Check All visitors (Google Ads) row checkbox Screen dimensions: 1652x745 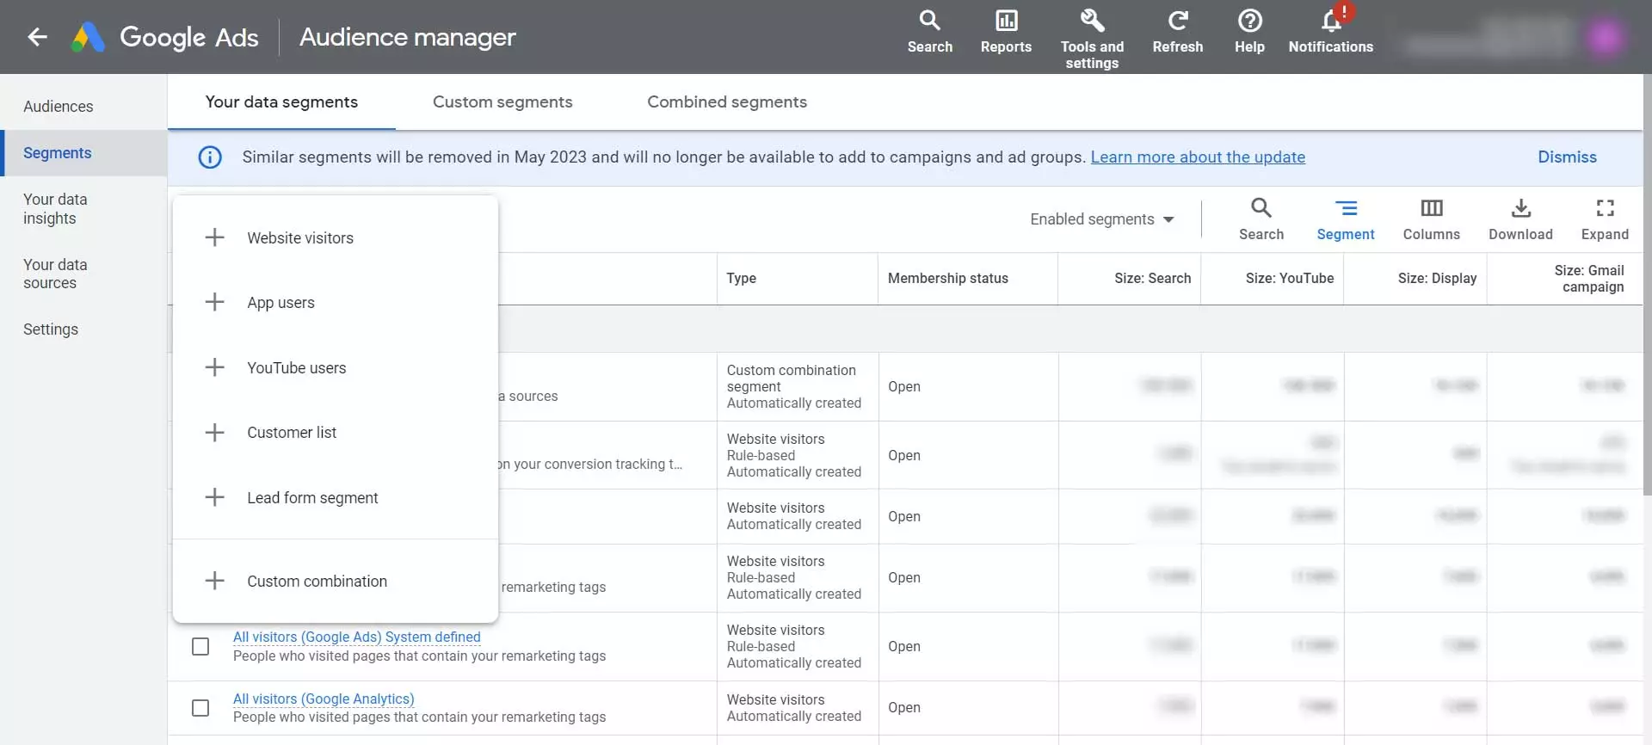[200, 646]
